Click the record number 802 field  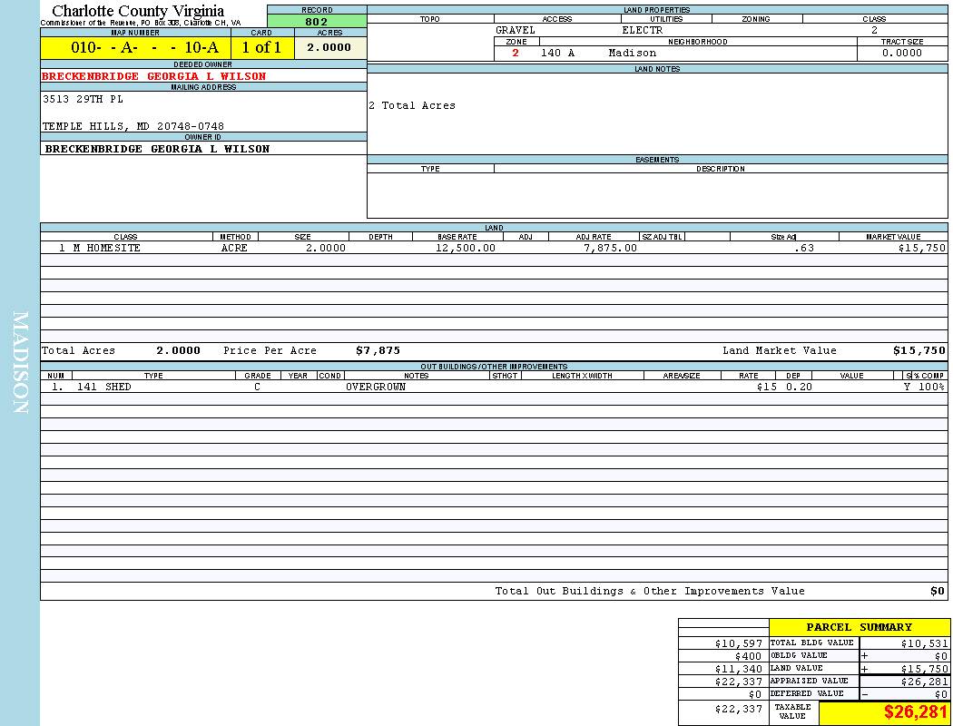[317, 21]
